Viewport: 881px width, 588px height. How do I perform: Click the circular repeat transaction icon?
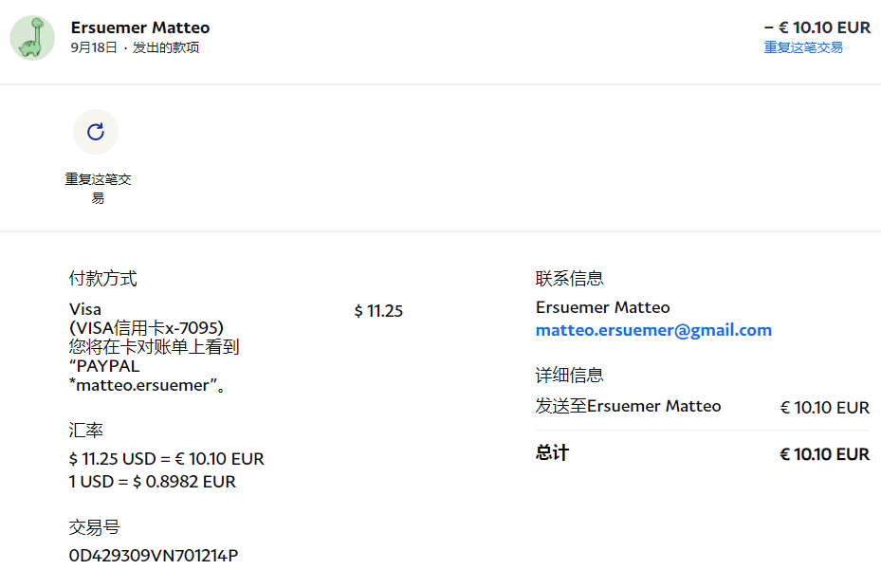point(96,132)
